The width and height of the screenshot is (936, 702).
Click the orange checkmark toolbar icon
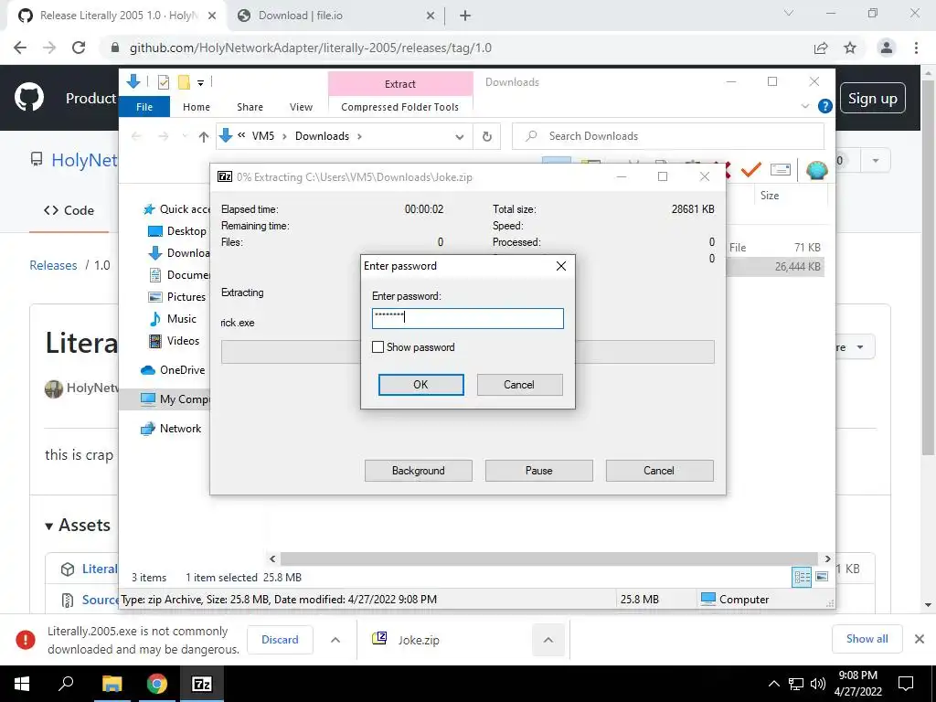click(x=750, y=169)
